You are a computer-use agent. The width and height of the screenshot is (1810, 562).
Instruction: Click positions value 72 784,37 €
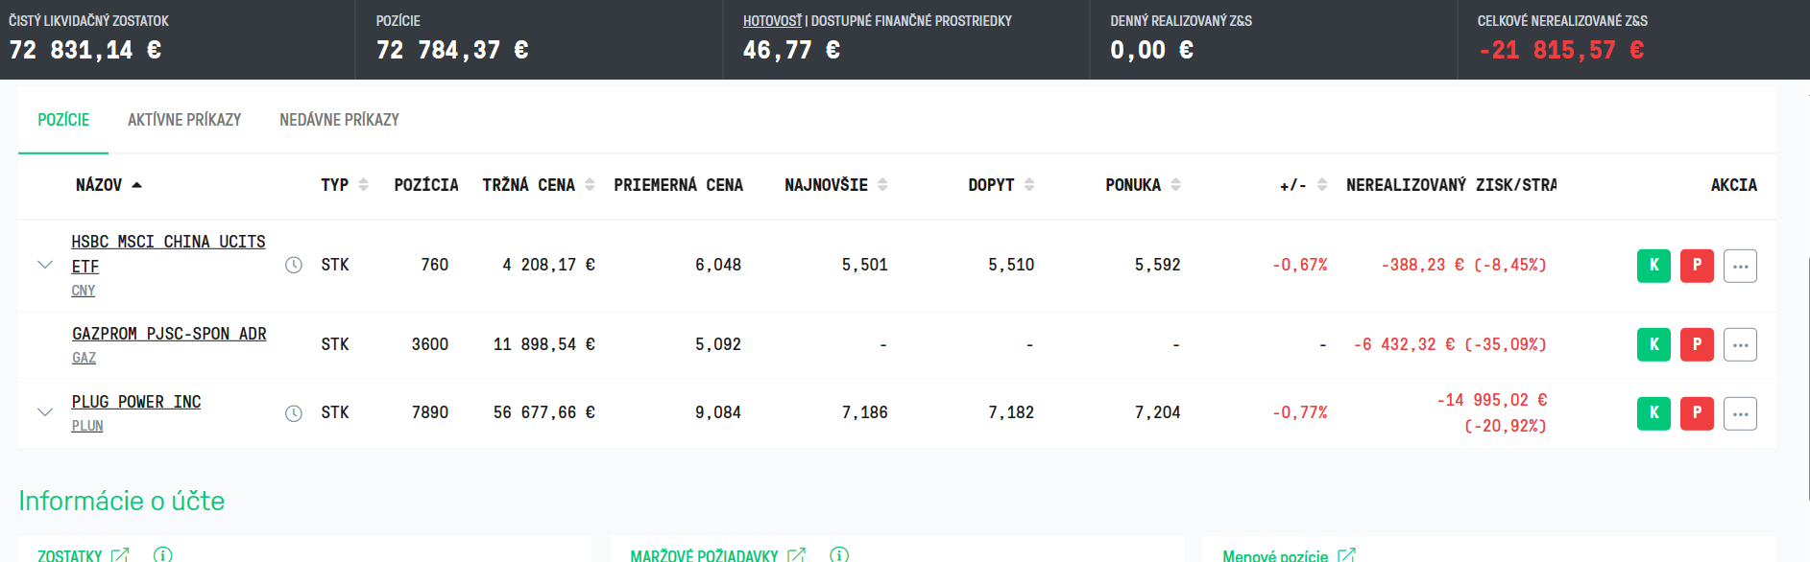point(452,50)
